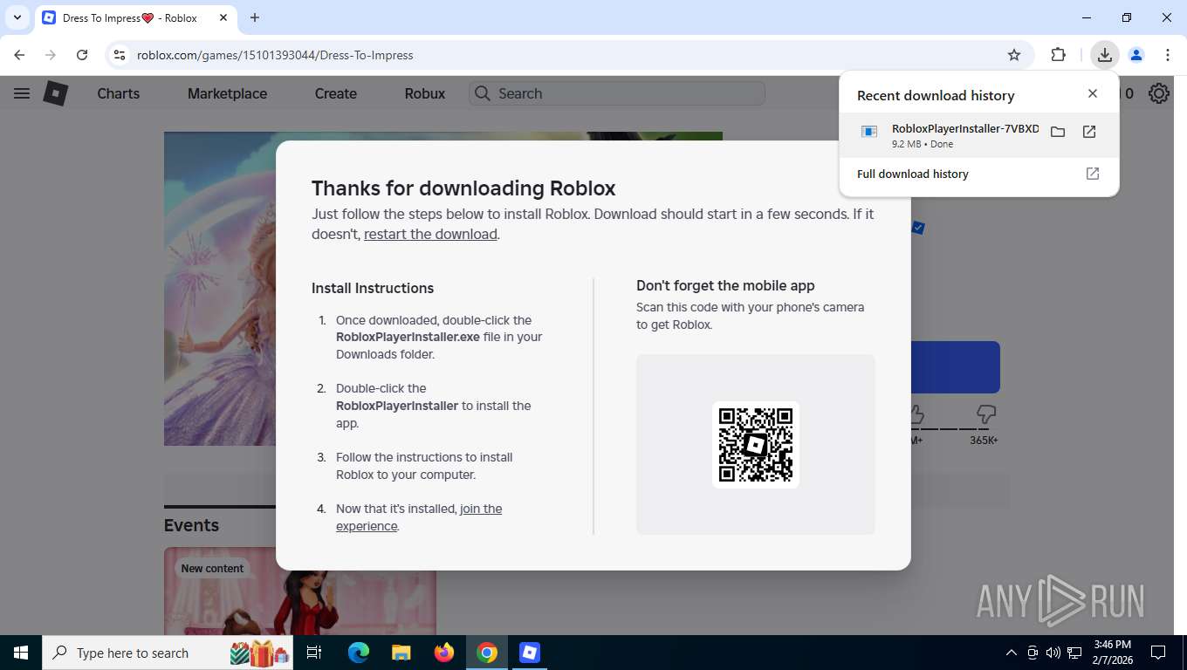This screenshot has height=670, width=1187.
Task: View site information icon in address bar
Action: point(120,55)
